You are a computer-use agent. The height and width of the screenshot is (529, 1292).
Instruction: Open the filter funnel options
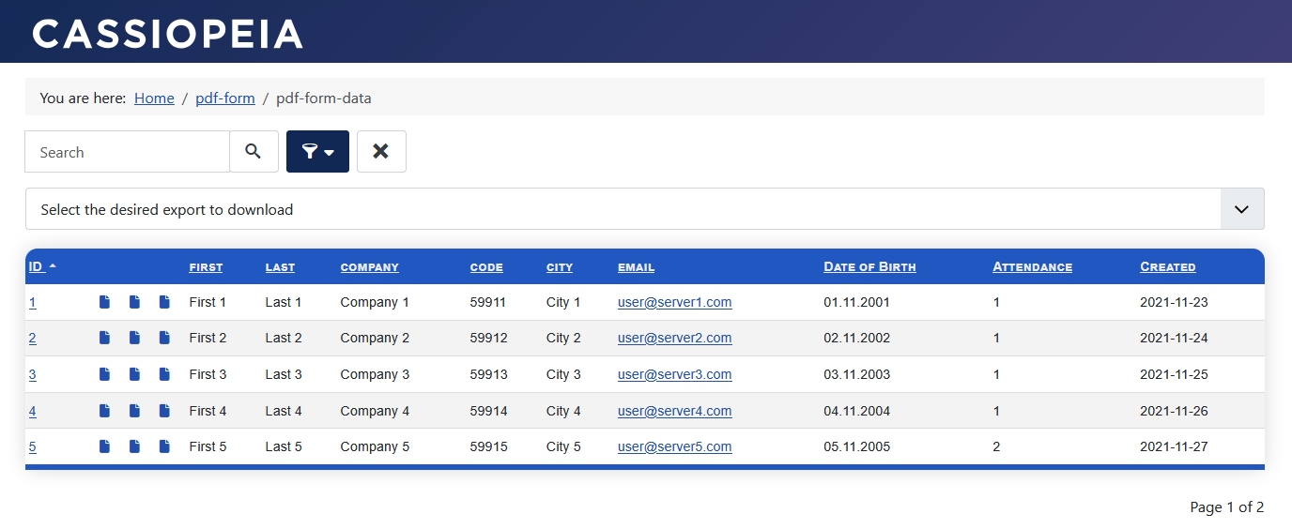[317, 151]
